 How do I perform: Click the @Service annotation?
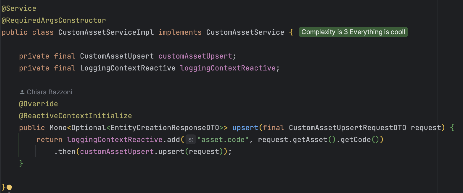[x=19, y=8]
